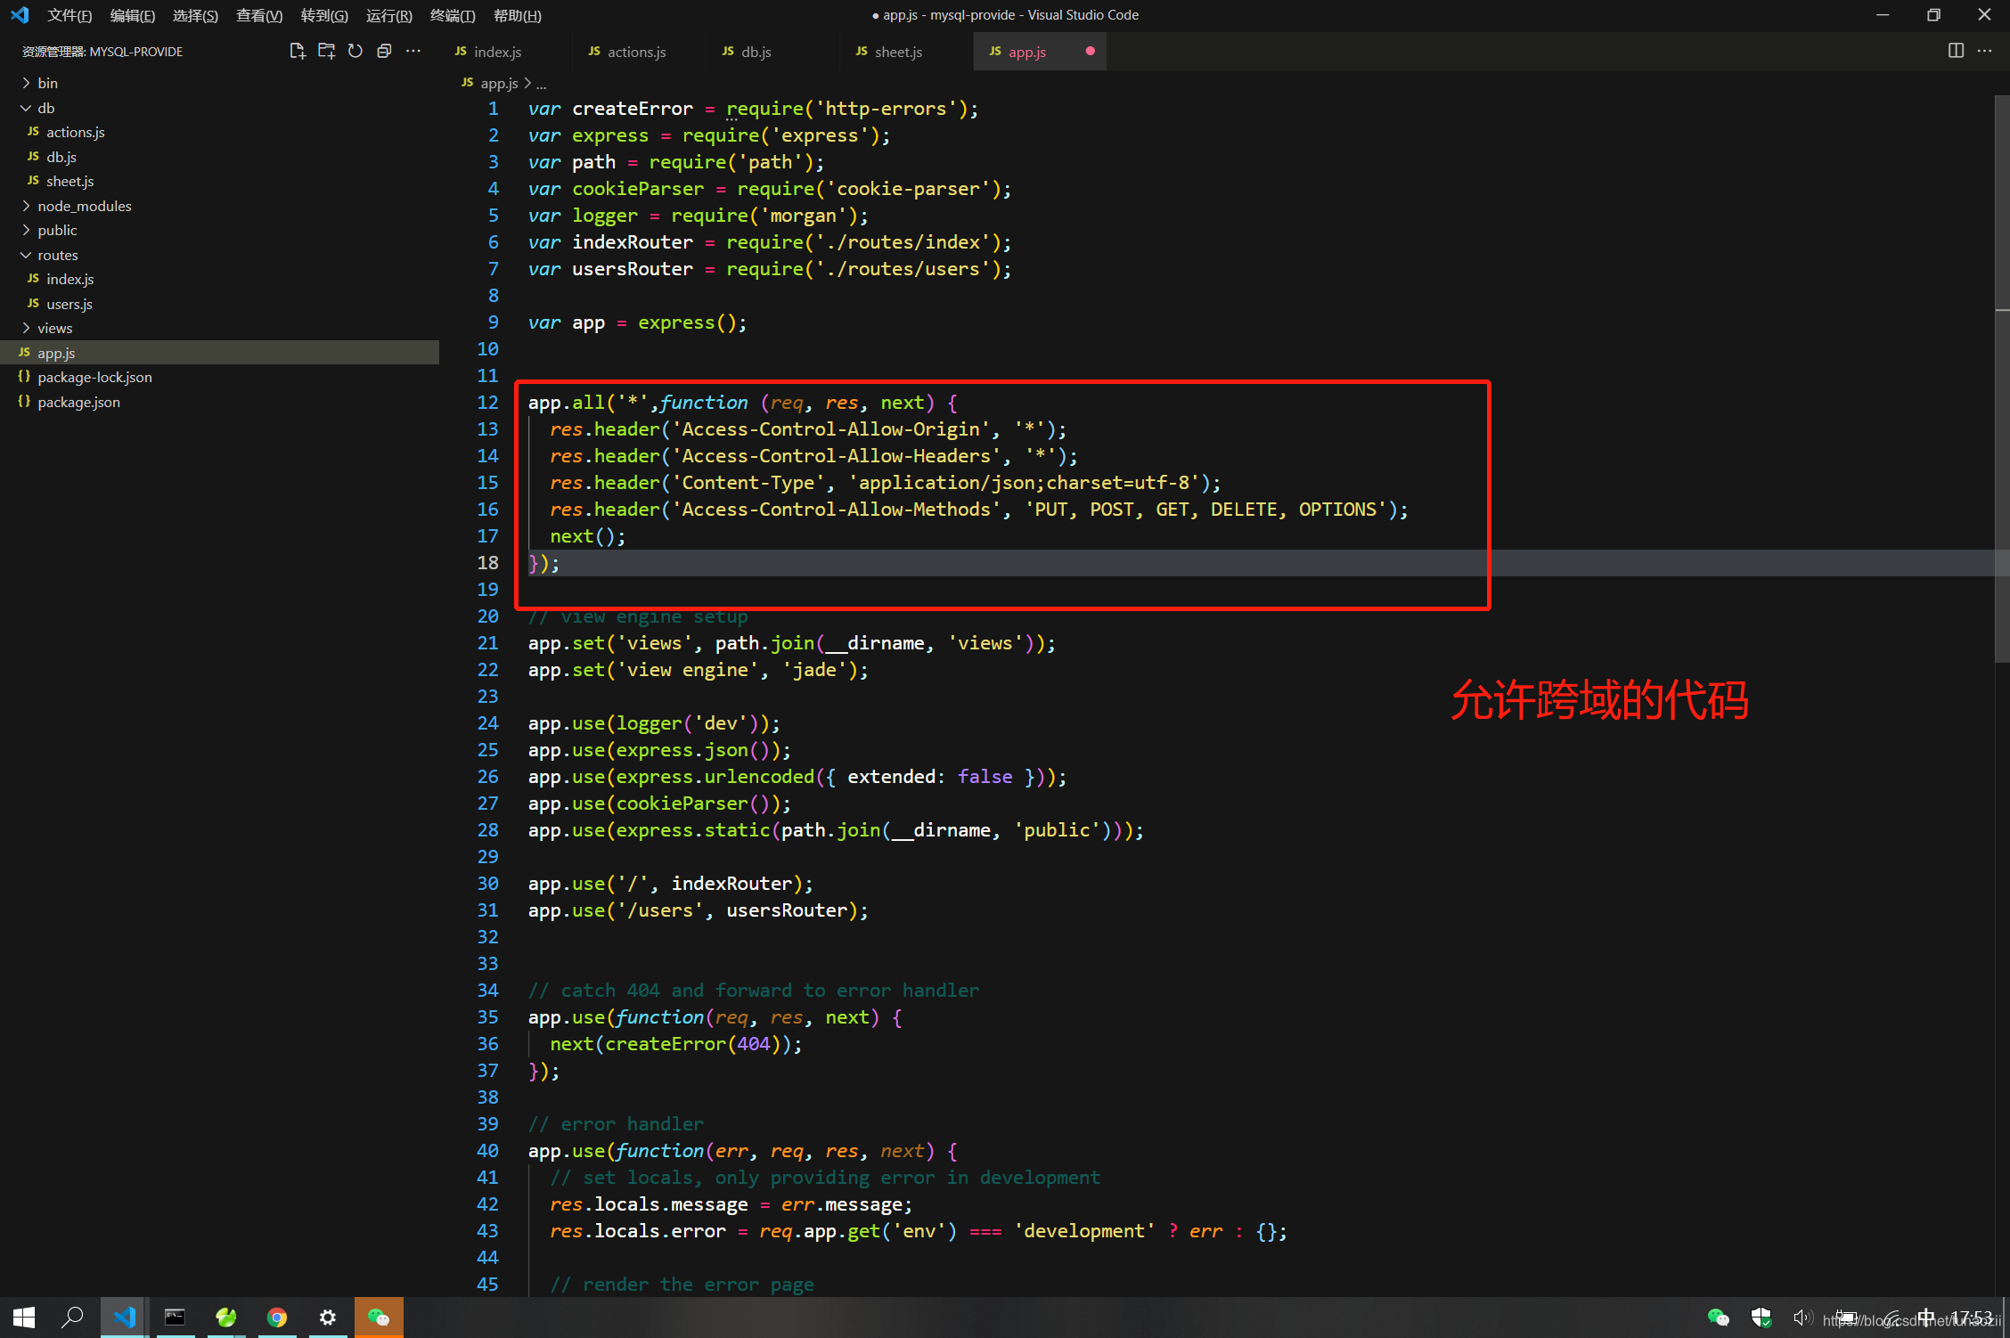
Task: Open Settings gear in taskbar
Action: 328,1318
